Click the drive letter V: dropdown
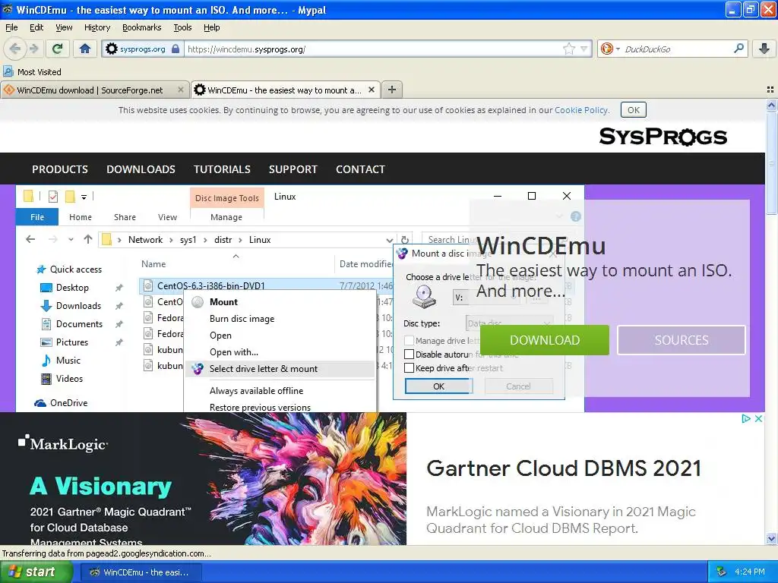778x583 pixels. (x=486, y=298)
